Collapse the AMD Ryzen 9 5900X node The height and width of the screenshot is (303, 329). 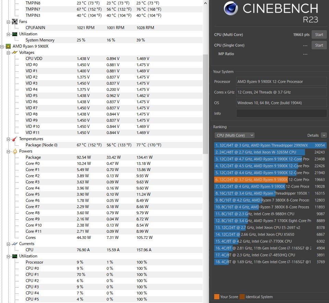click(2, 47)
